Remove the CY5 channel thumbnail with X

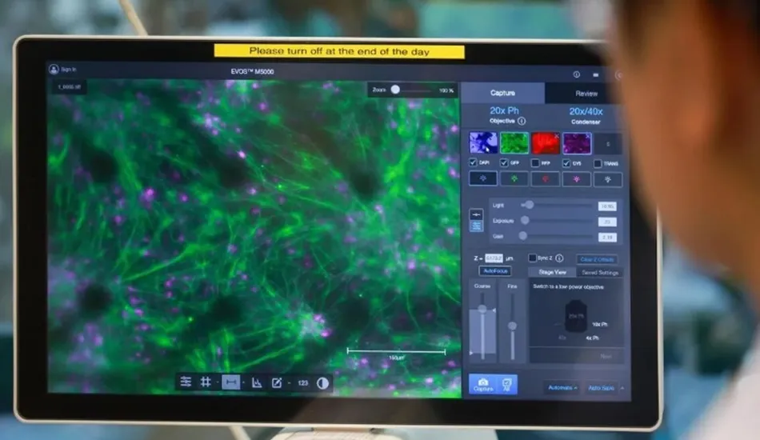587,137
